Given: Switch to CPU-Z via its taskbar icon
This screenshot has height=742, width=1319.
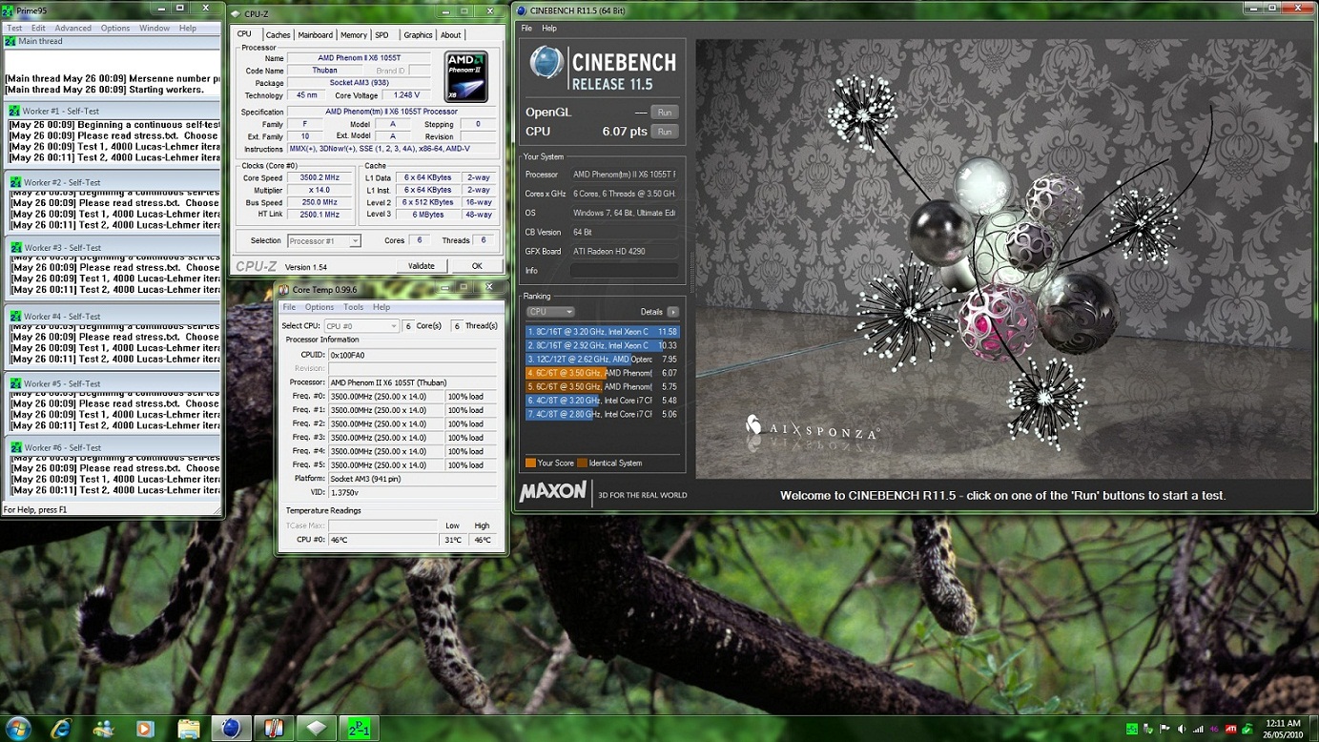Looking at the screenshot, I should point(317,729).
